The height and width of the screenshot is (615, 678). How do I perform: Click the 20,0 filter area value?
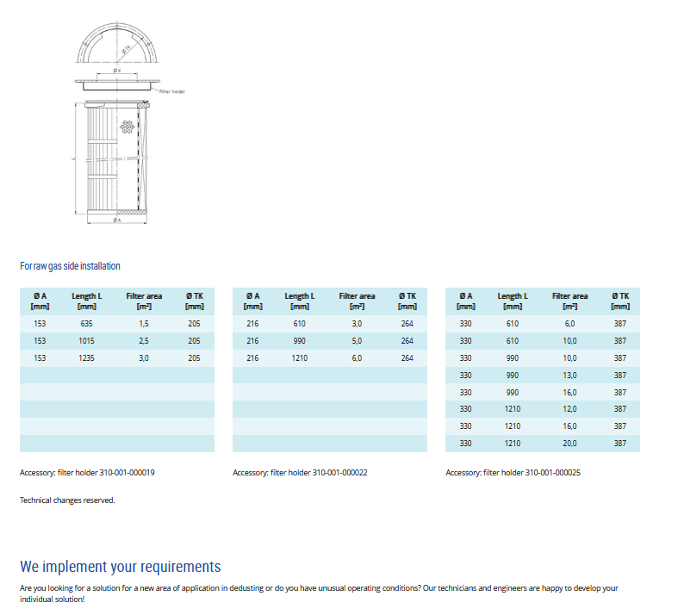click(x=569, y=443)
